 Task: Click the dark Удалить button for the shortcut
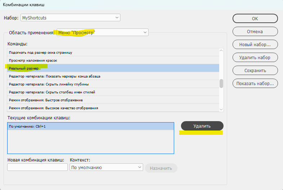pos(202,126)
